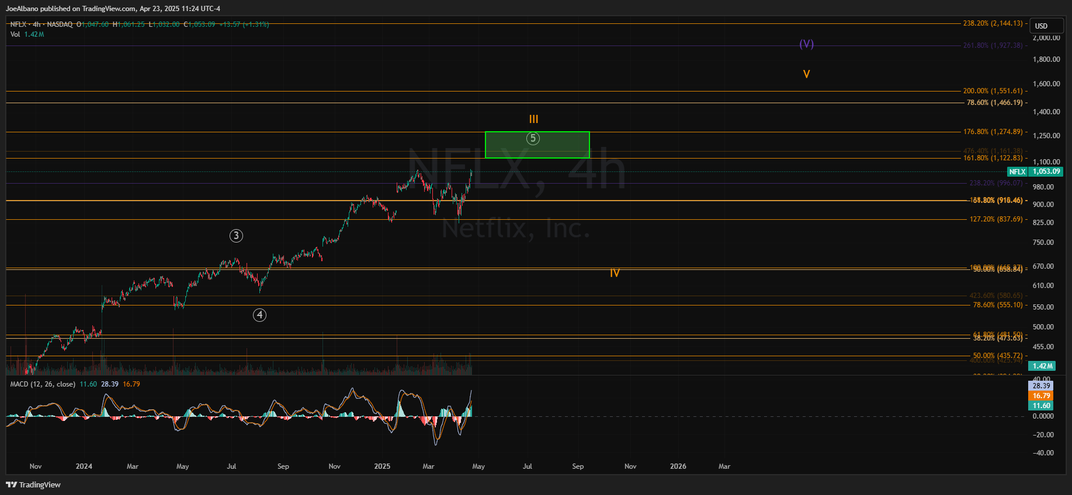
Task: Click the 28.39 MACD value tag on scale
Action: [1041, 386]
